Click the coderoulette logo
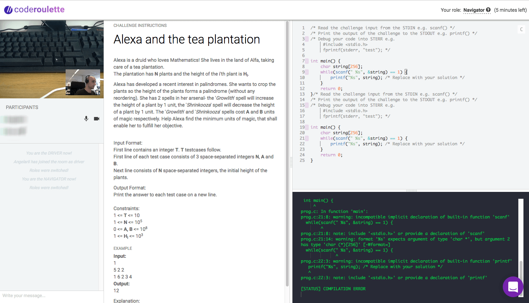 34,10
